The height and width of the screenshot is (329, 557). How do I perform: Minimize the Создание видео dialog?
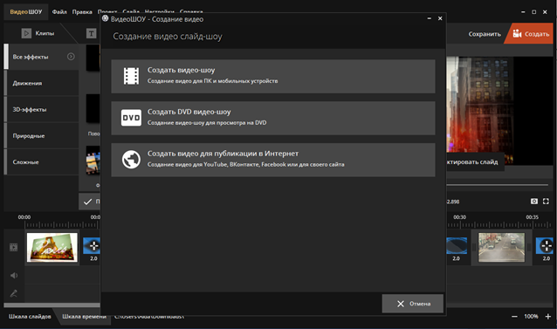click(430, 18)
